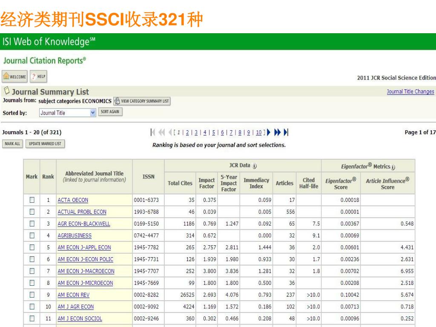
Task: Mark the AM ECON REV checkbox
Action: 32,295
